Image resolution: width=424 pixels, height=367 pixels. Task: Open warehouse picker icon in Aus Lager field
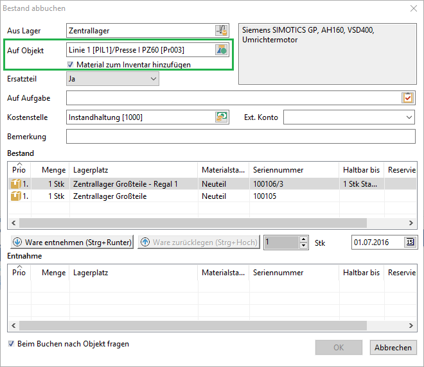click(222, 31)
